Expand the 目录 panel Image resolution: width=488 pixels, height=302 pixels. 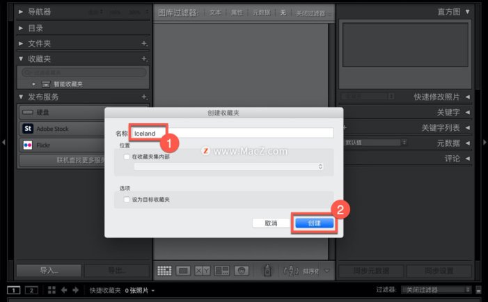point(21,28)
